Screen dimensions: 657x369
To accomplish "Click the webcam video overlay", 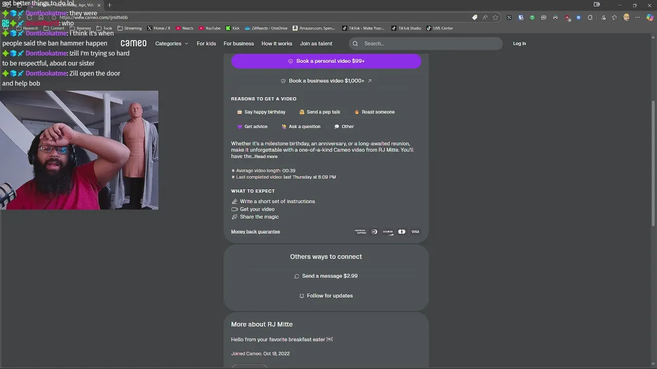I will 79,150.
